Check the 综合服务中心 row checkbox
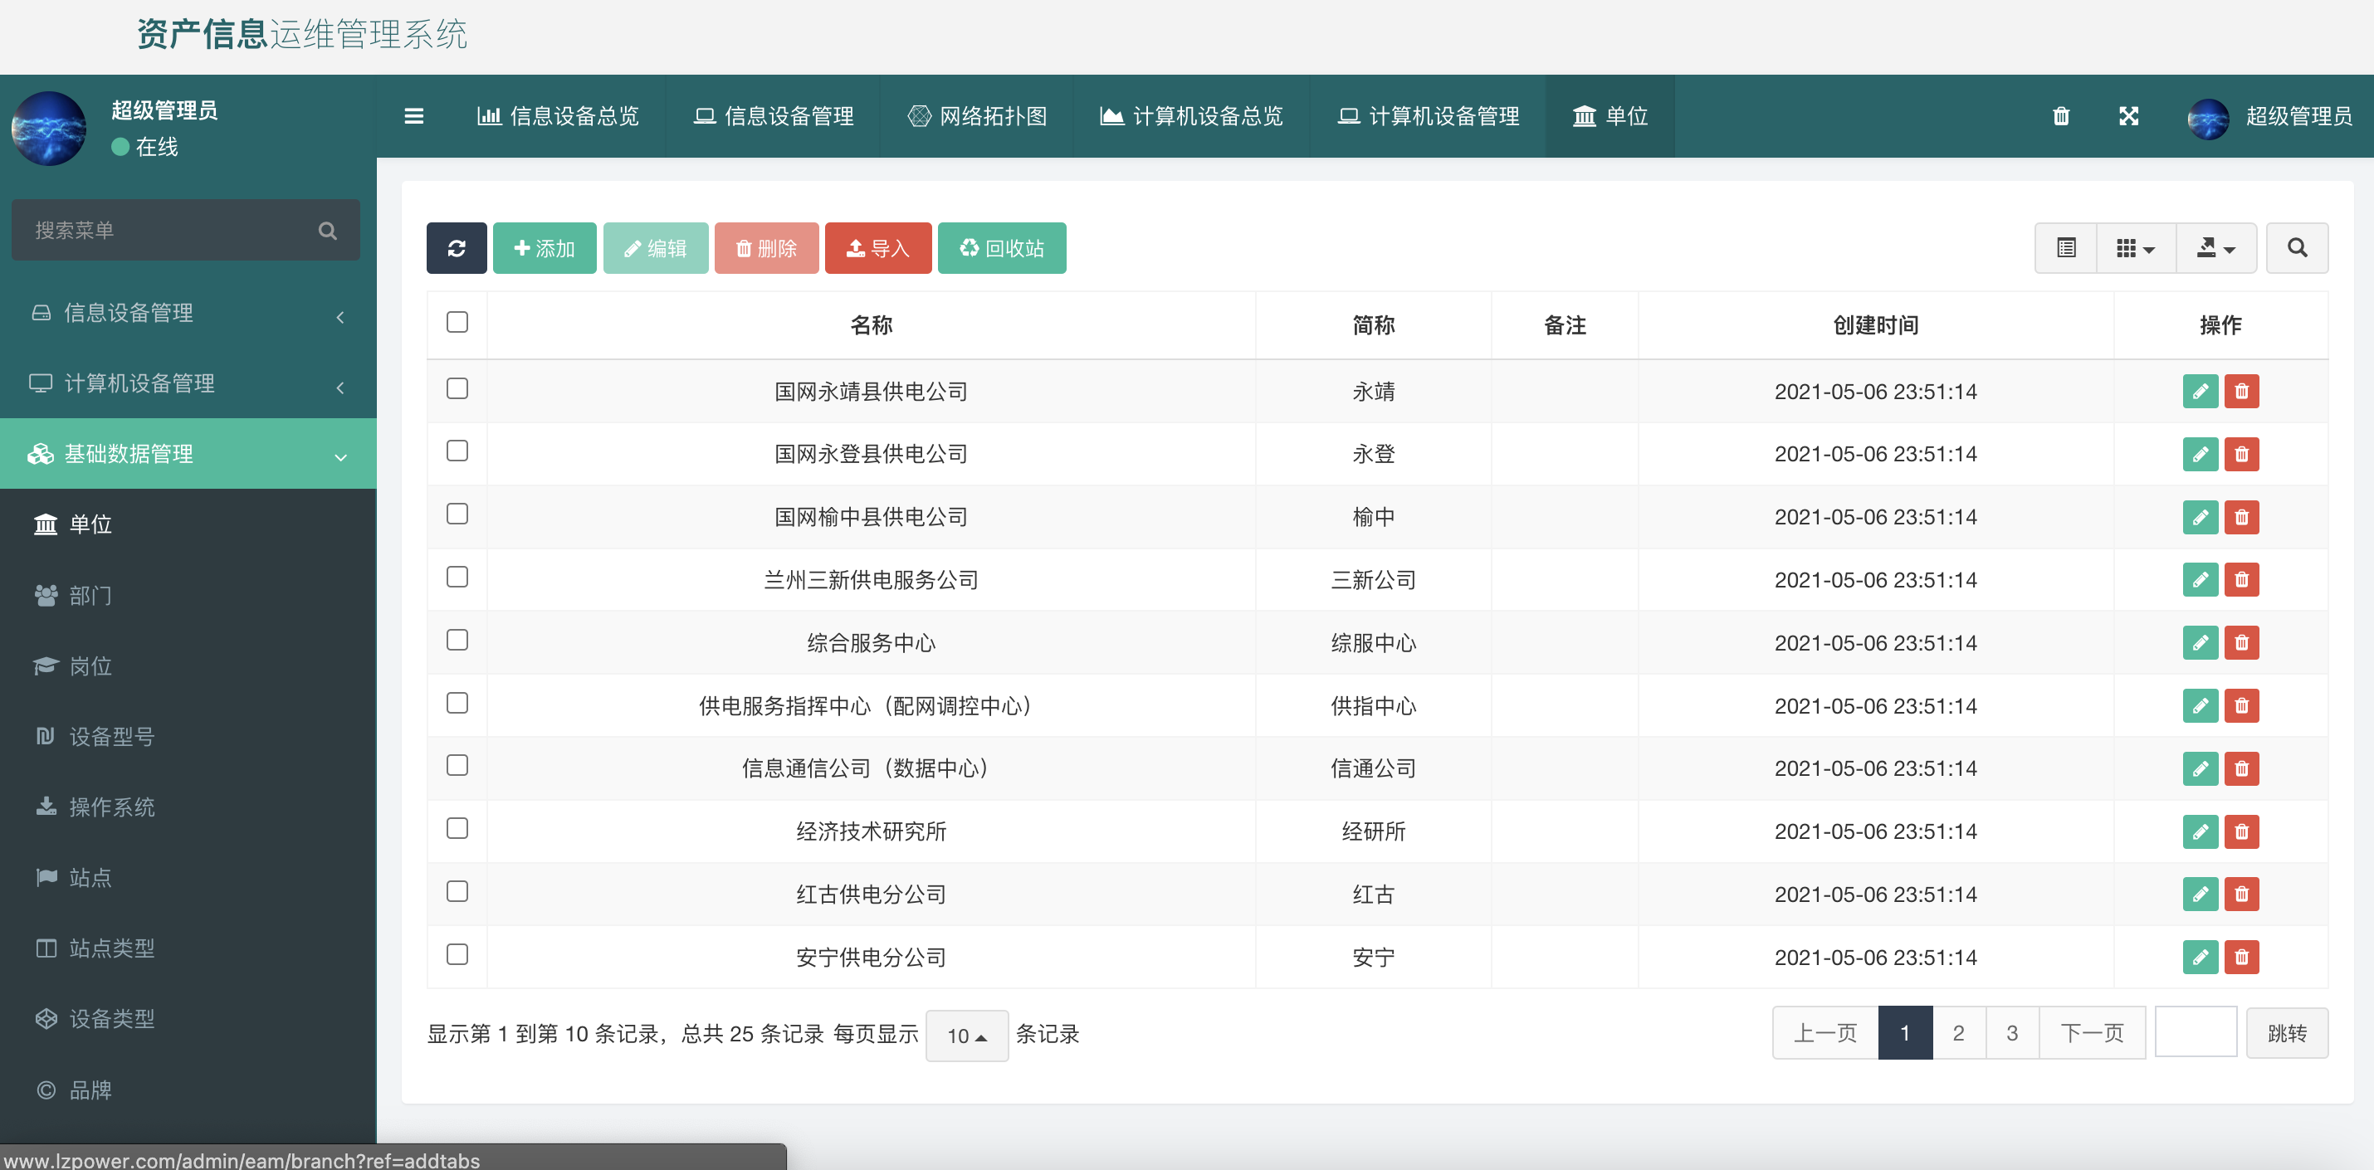Image resolution: width=2374 pixels, height=1170 pixels. pyautogui.click(x=457, y=640)
